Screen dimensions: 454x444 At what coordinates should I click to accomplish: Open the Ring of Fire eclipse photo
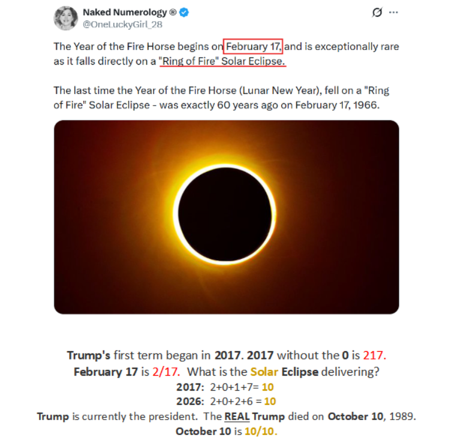[x=227, y=217]
